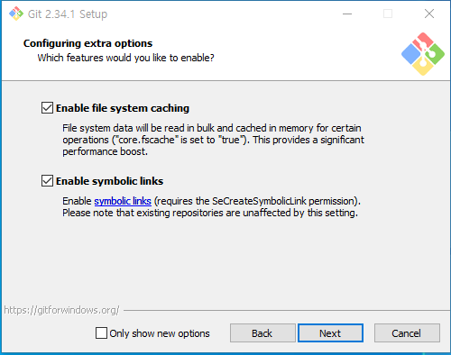Tick the Only show new options checkbox

[x=101, y=332]
